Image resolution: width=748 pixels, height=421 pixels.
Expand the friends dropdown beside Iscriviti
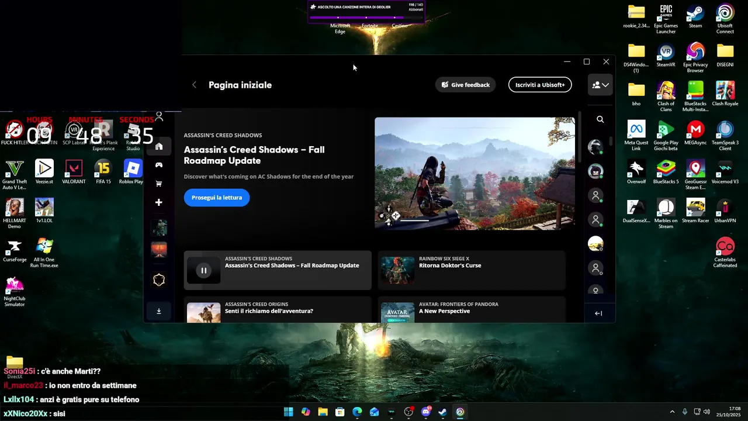(x=600, y=85)
